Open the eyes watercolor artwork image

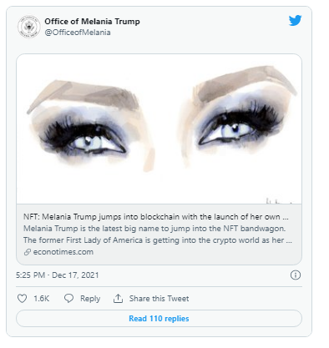tap(159, 129)
